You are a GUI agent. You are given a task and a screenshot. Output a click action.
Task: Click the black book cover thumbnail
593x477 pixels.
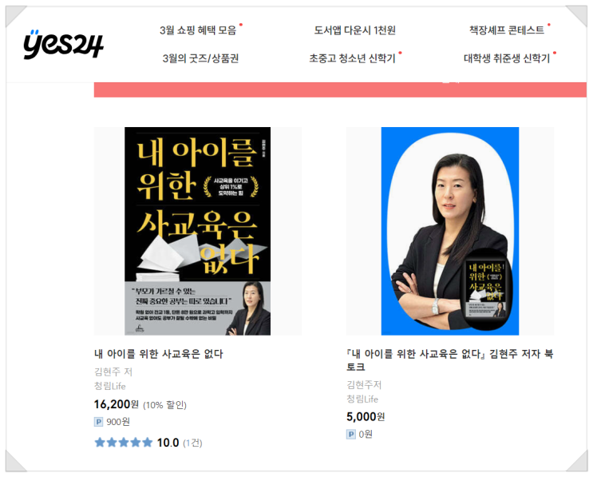pyautogui.click(x=197, y=231)
